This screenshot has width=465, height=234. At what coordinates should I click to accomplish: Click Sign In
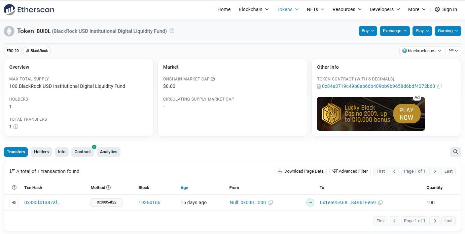point(450,9)
